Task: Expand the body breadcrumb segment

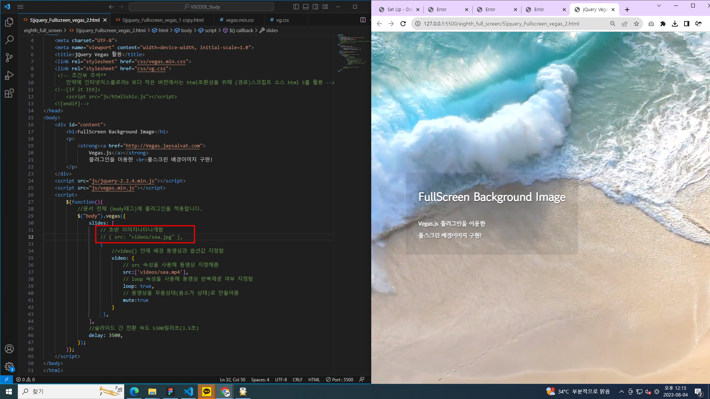Action: pos(186,30)
